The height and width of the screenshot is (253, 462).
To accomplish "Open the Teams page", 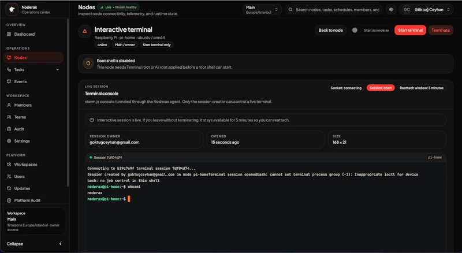I will click(33, 117).
